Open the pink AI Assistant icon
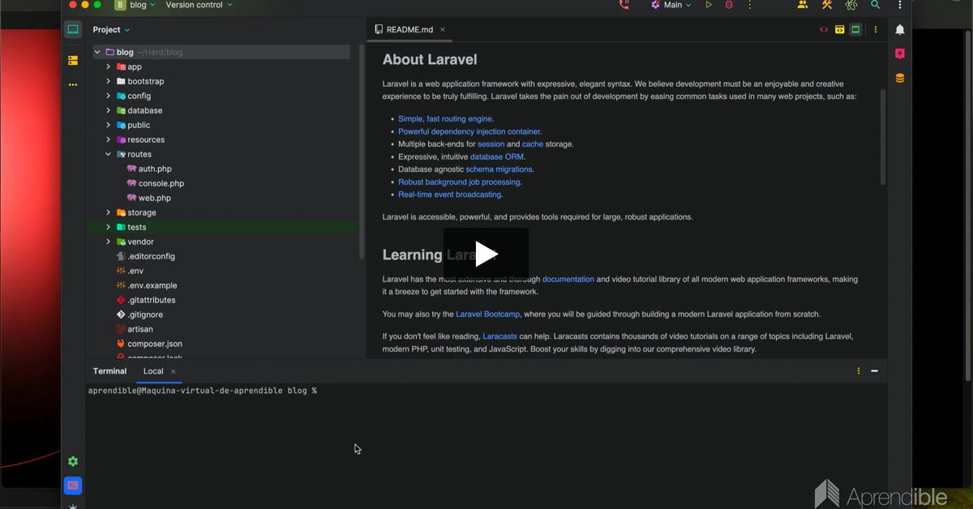This screenshot has width=973, height=509. [x=900, y=53]
